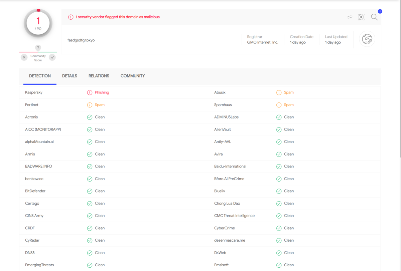Screen dimensions: 401x271
Task: Click Spamhaus spam info icon
Action: pyautogui.click(x=279, y=105)
